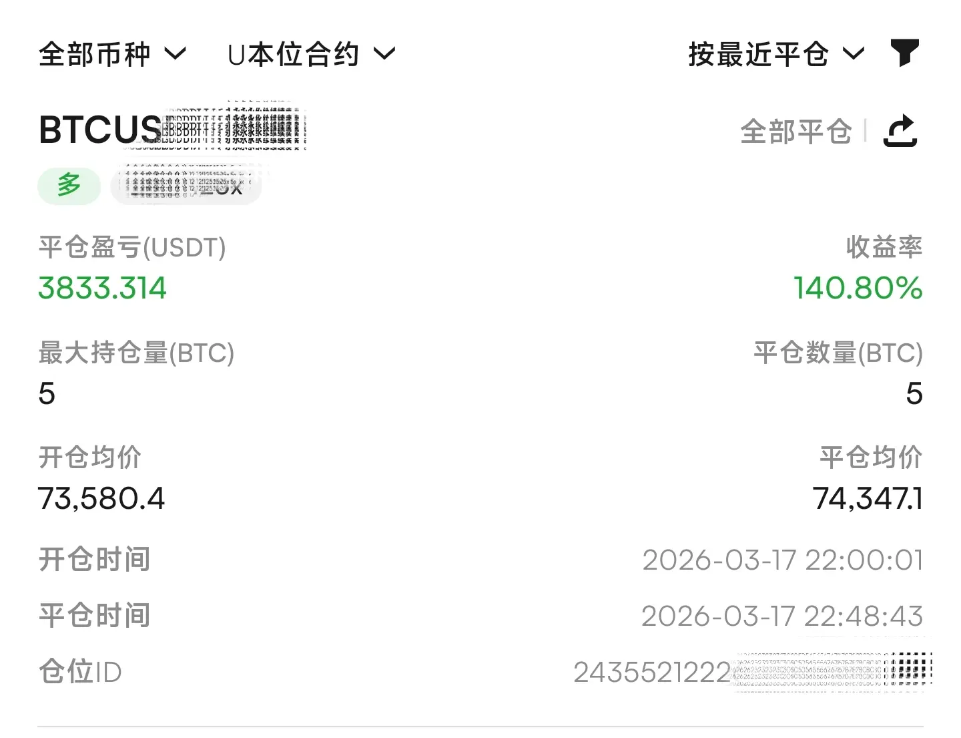Click the 平仓盈亏(USDT) label
The image size is (961, 738).
click(132, 248)
